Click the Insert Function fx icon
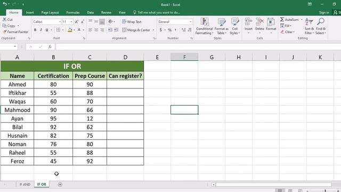The height and width of the screenshot is (192, 341). coord(50,46)
